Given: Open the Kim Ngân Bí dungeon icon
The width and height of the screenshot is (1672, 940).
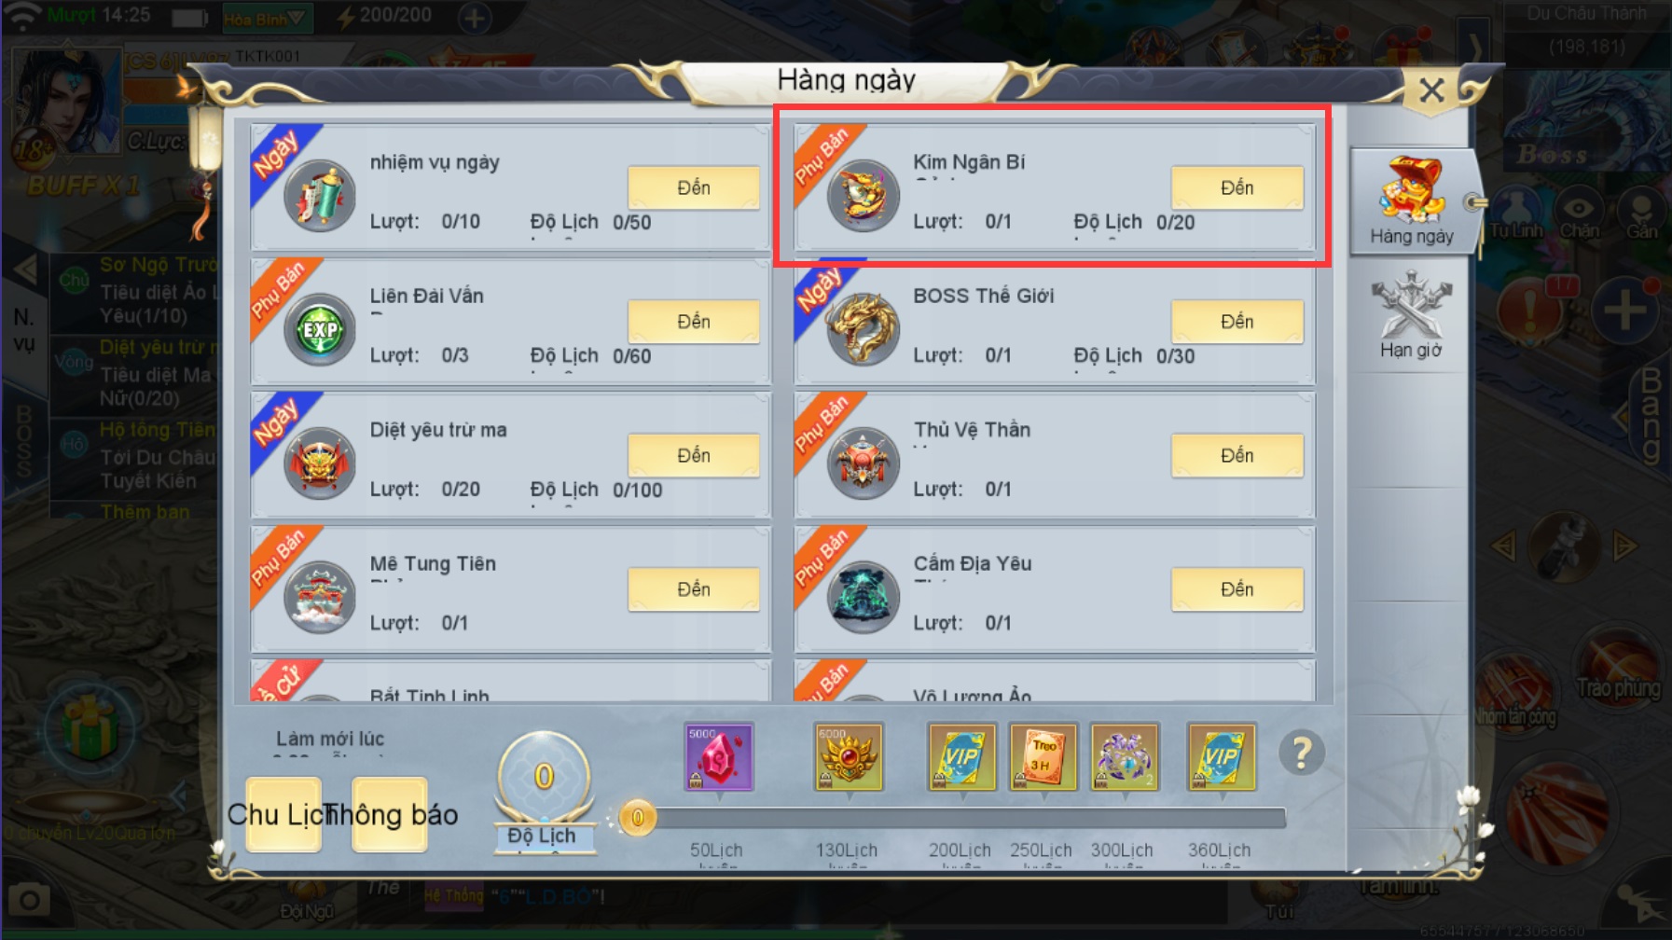Looking at the screenshot, I should (x=863, y=196).
